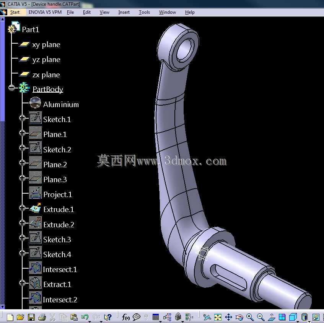The width and height of the screenshot is (324, 323).
Task: Open the Design Table grid icon
Action: tap(156, 317)
